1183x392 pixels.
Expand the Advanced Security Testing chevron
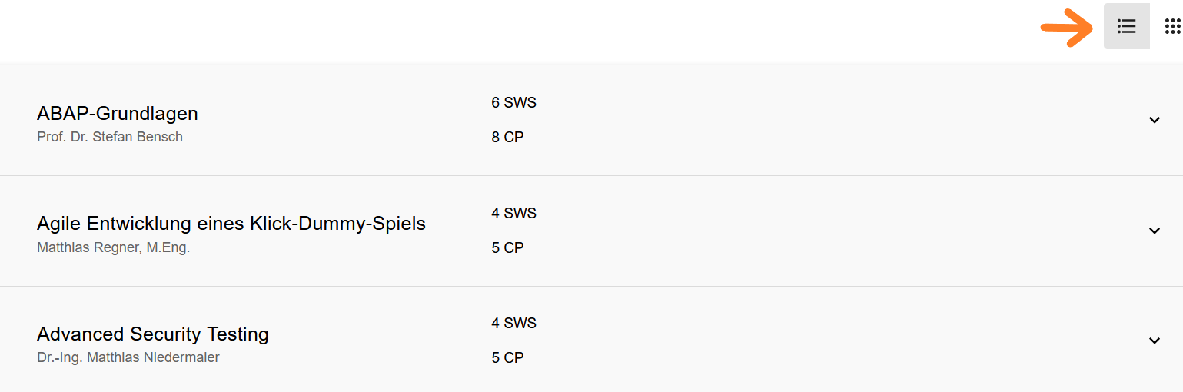pyautogui.click(x=1154, y=341)
